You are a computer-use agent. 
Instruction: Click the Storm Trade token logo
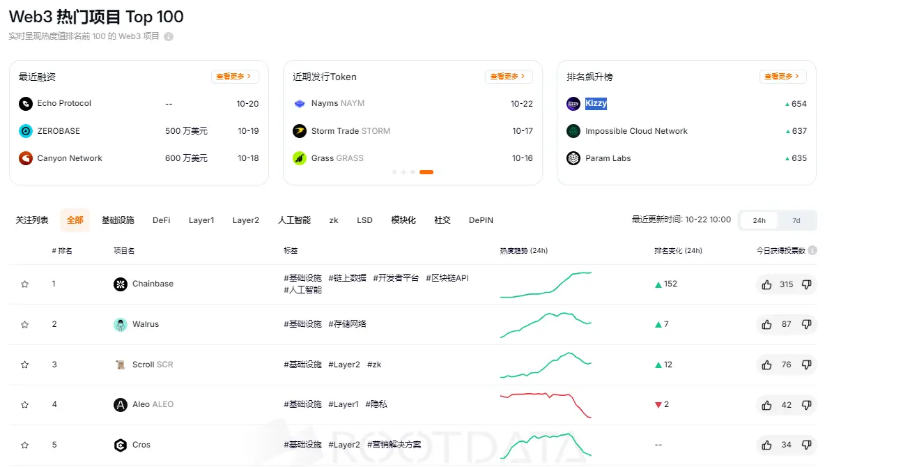299,130
